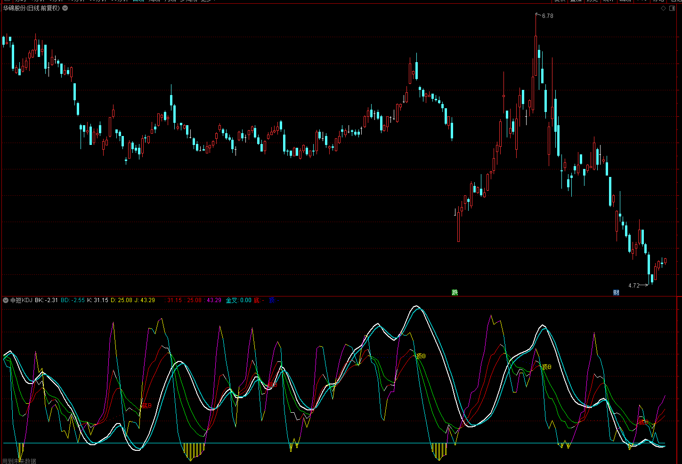Click the BD: -2.55 indicator value
Viewport: 682px width, 464px height.
pyautogui.click(x=73, y=300)
